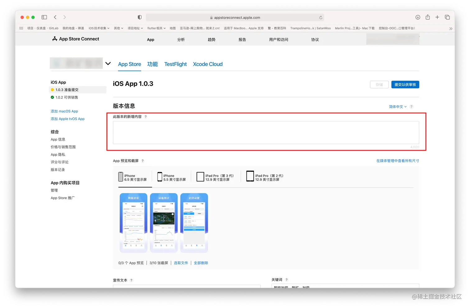Select version 1.0.3 准备提交

coord(78,90)
